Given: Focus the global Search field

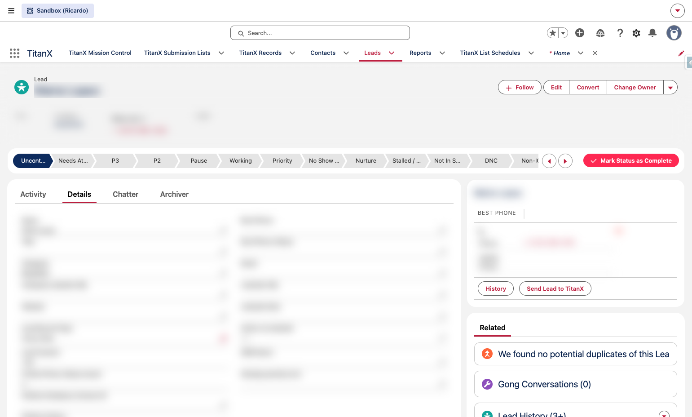Looking at the screenshot, I should click(x=320, y=33).
